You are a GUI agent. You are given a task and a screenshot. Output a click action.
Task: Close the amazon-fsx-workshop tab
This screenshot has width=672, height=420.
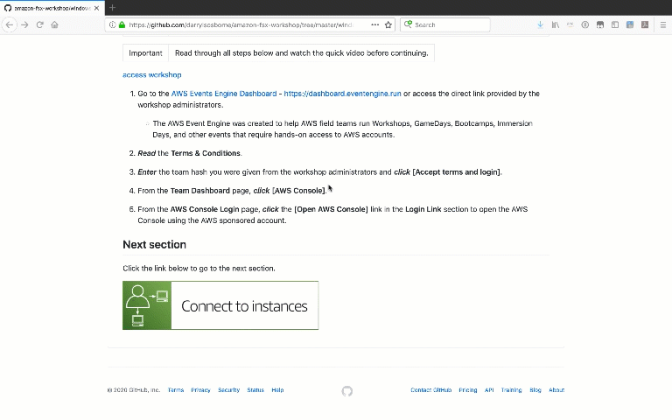tap(96, 8)
